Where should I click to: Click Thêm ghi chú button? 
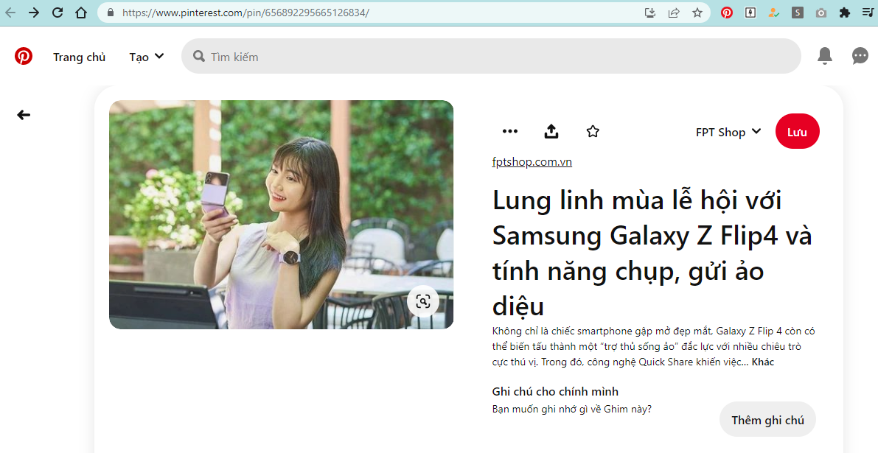click(x=767, y=419)
